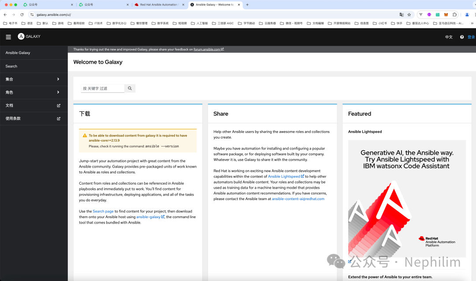Open the 人工智能 bookmark folder
Screen dimensions: 476x281
coord(200,23)
